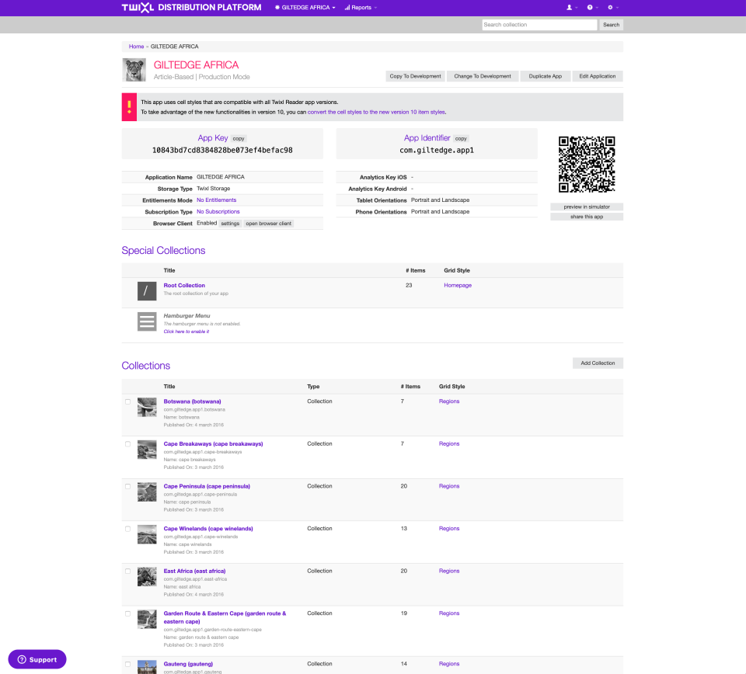
Task: Click the Search collection input field
Action: [539, 25]
